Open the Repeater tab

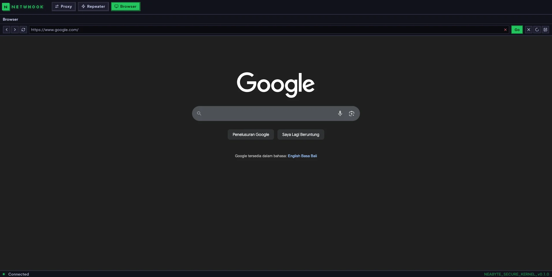(x=93, y=6)
